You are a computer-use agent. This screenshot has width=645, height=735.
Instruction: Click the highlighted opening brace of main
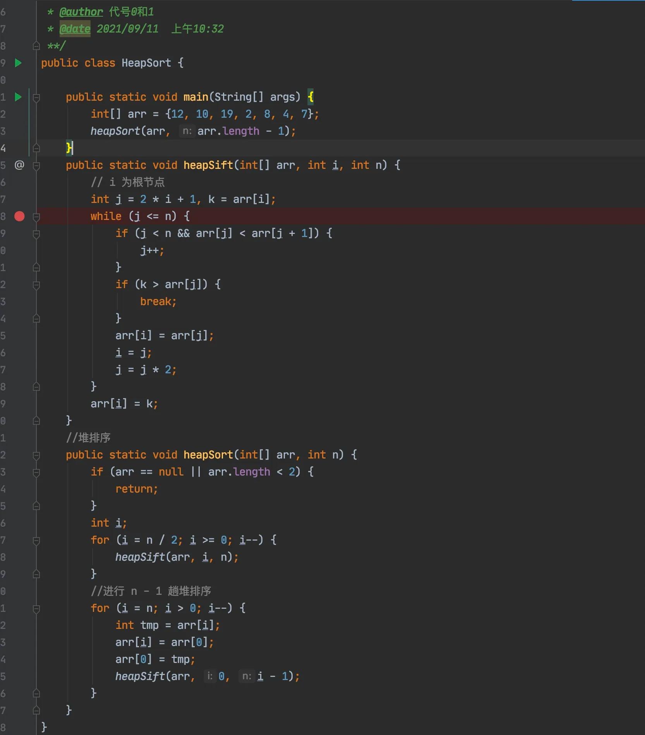point(310,97)
